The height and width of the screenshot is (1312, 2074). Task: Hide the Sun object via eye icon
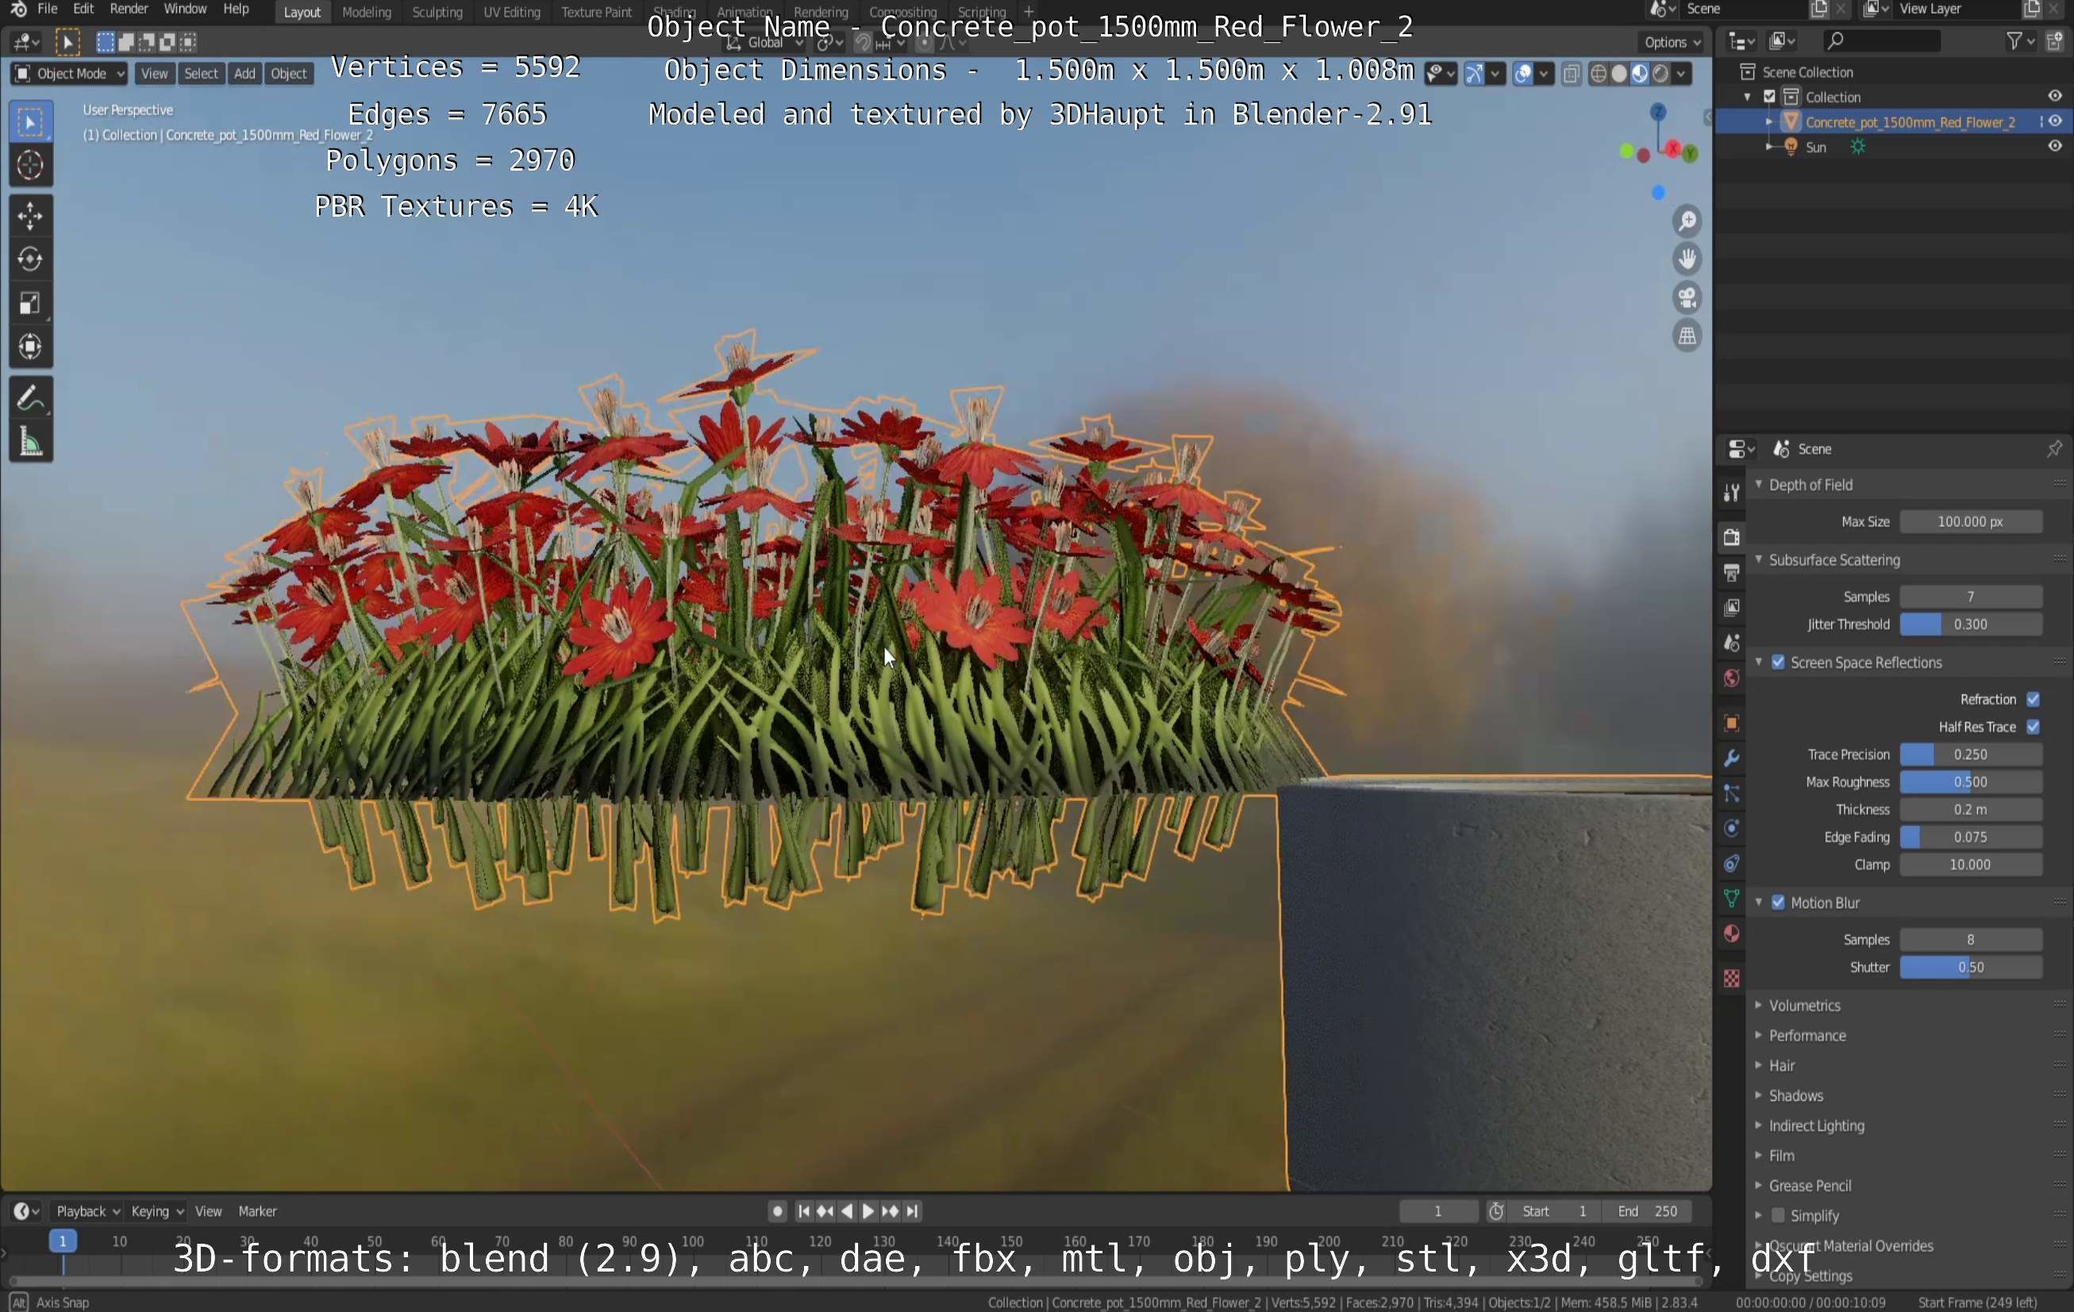pyautogui.click(x=2055, y=148)
